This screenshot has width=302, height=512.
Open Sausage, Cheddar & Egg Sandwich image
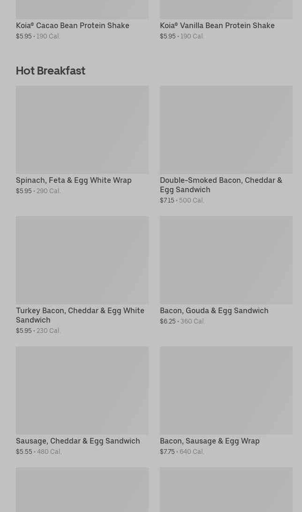click(82, 390)
